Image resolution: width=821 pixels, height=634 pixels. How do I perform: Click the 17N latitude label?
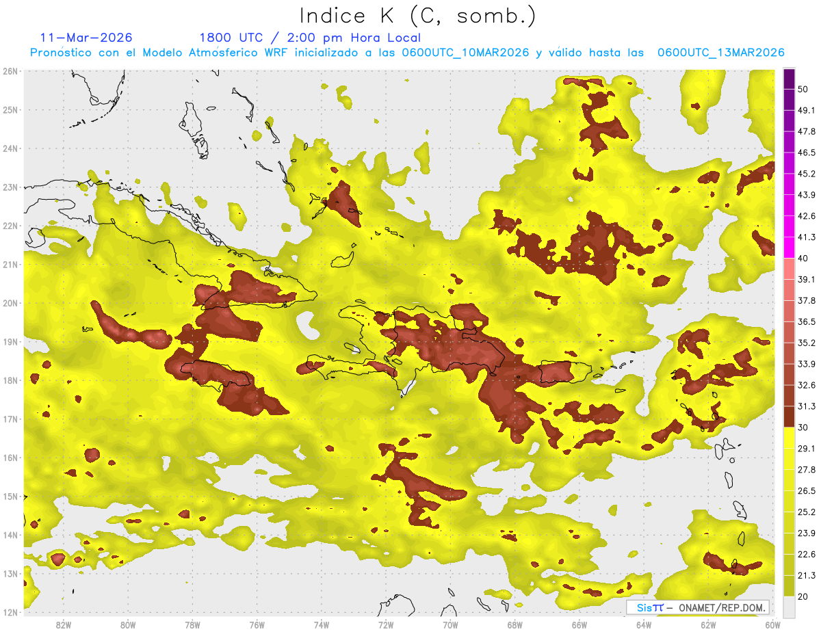10,419
